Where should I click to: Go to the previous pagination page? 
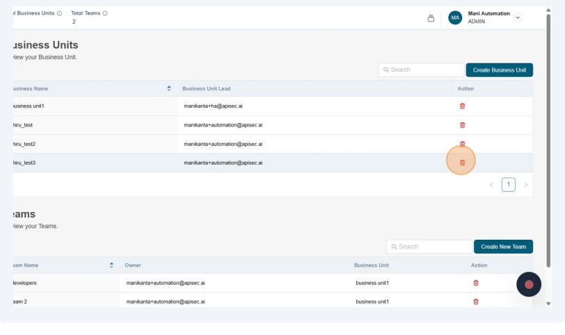(x=491, y=185)
